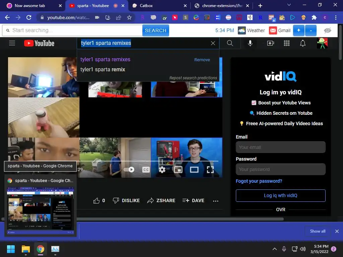Viewport: 343px width, 257px height.
Task: Open the YouTube apps grid icon
Action: (287, 43)
